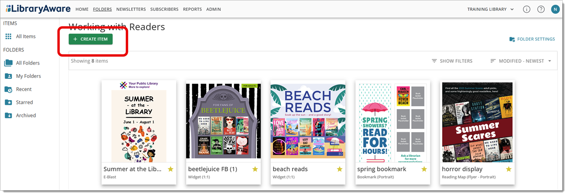Click 'Bookmark (Portrait)' type label
This screenshot has height=195, width=567.
tap(375, 177)
